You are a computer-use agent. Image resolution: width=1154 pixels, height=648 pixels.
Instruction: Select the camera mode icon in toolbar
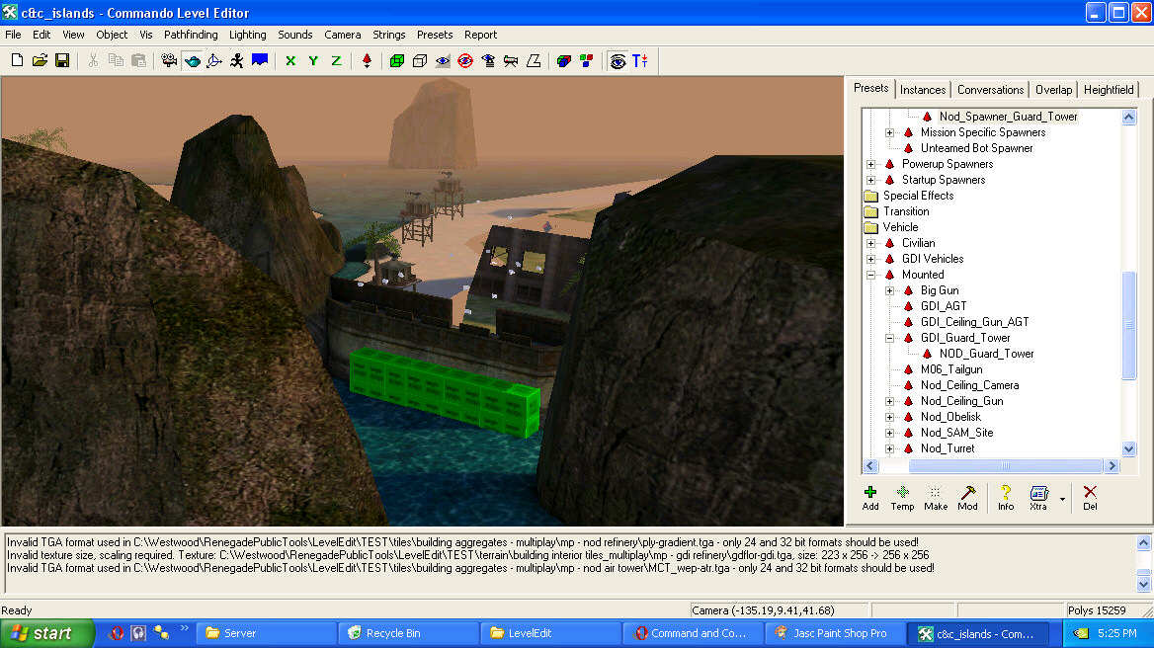tap(169, 60)
